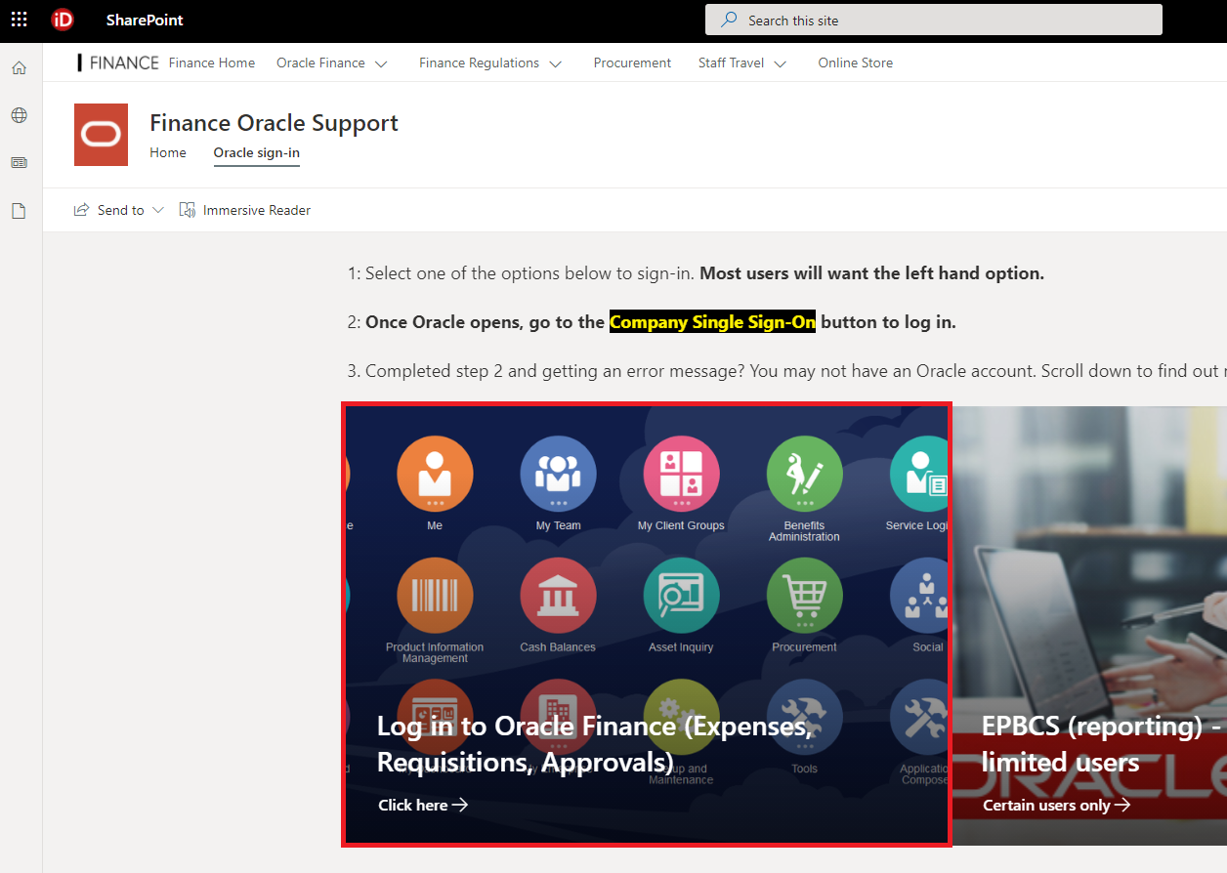1227x873 pixels.
Task: Expand the Oracle Finance menu chevron
Action: pos(381,63)
